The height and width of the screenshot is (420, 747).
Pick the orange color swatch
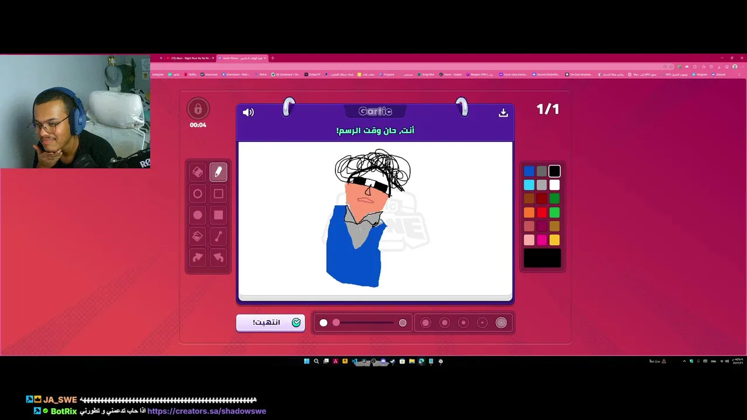tap(529, 212)
